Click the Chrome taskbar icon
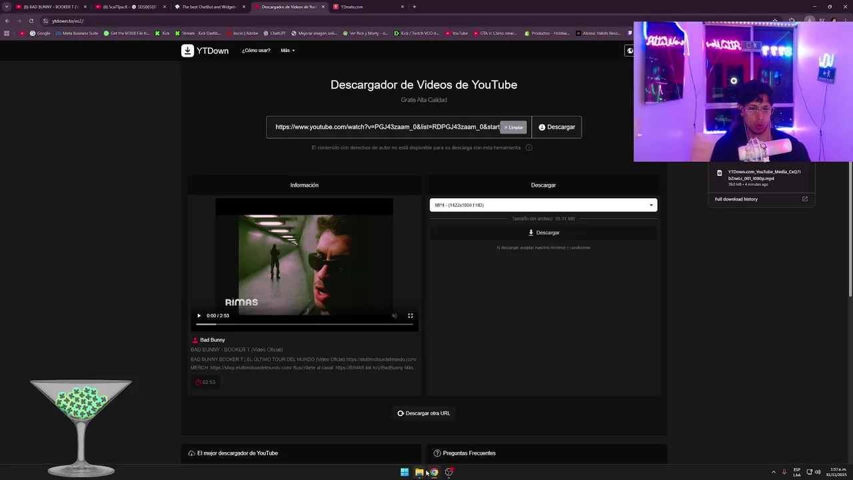This screenshot has height=480, width=853. (434, 472)
